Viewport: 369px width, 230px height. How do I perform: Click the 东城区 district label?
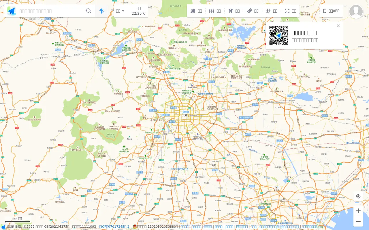[186, 112]
